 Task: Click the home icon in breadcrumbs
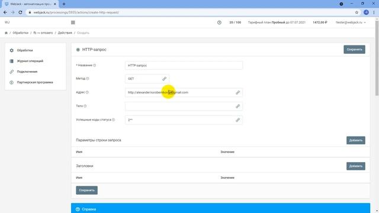pyautogui.click(x=6, y=33)
